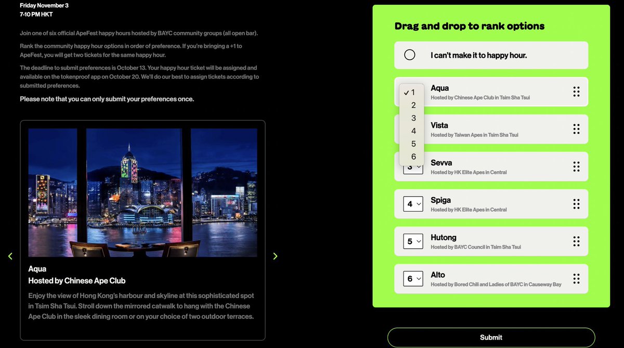The height and width of the screenshot is (348, 624).
Task: Choose rank 6 in open dropdown list
Action: [412, 157]
